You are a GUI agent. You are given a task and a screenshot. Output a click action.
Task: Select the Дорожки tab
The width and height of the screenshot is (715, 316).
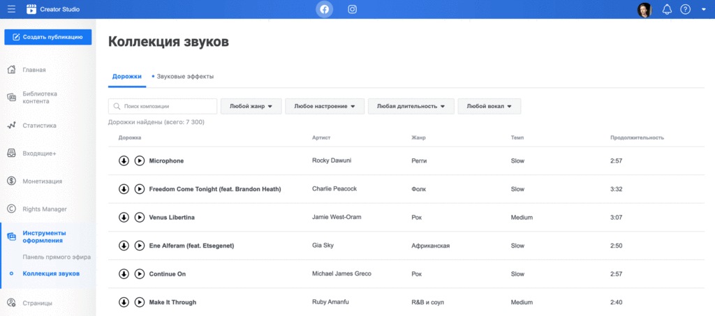click(x=127, y=76)
